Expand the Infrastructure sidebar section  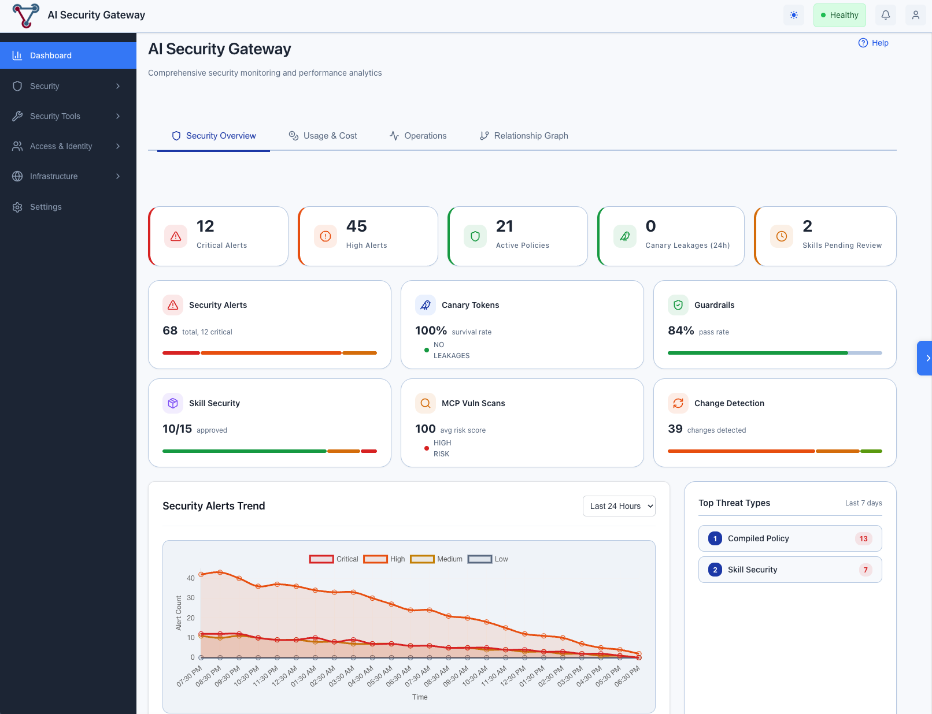point(68,176)
